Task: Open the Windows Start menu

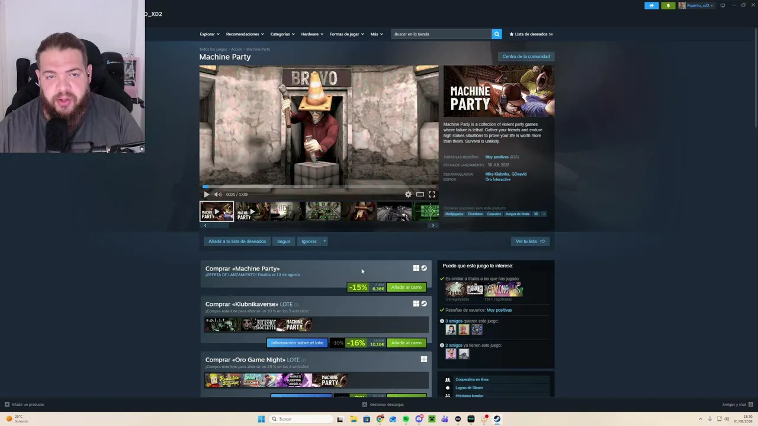Action: (x=261, y=419)
